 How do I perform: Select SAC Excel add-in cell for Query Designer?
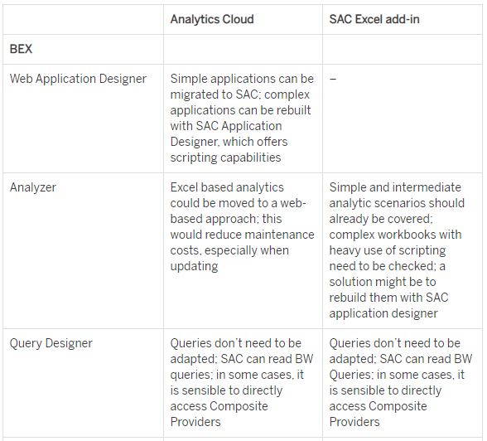click(401, 383)
